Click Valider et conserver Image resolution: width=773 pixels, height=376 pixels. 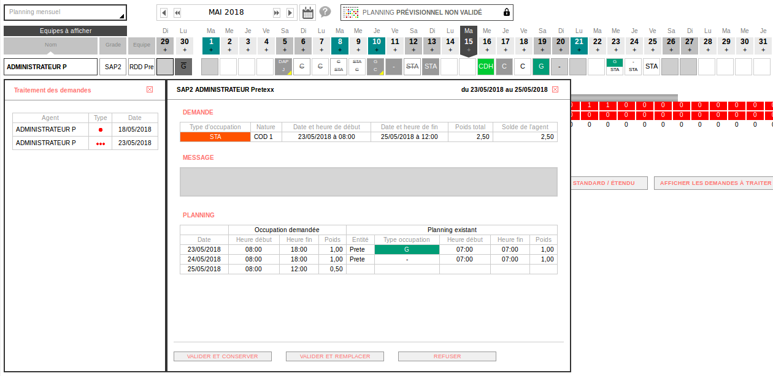[223, 356]
